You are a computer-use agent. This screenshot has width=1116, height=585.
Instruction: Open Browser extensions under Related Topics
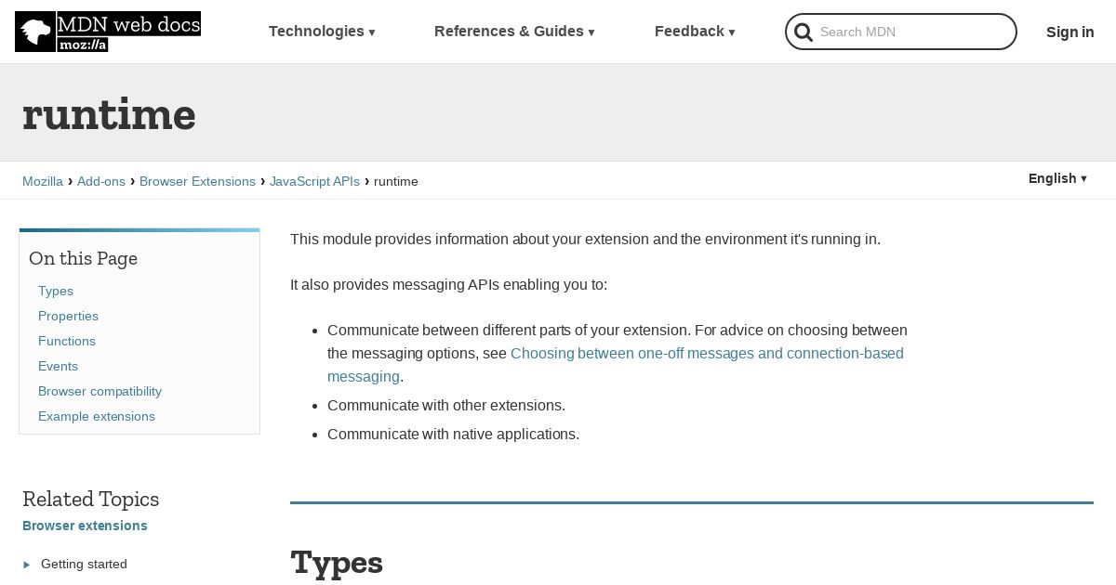85,526
